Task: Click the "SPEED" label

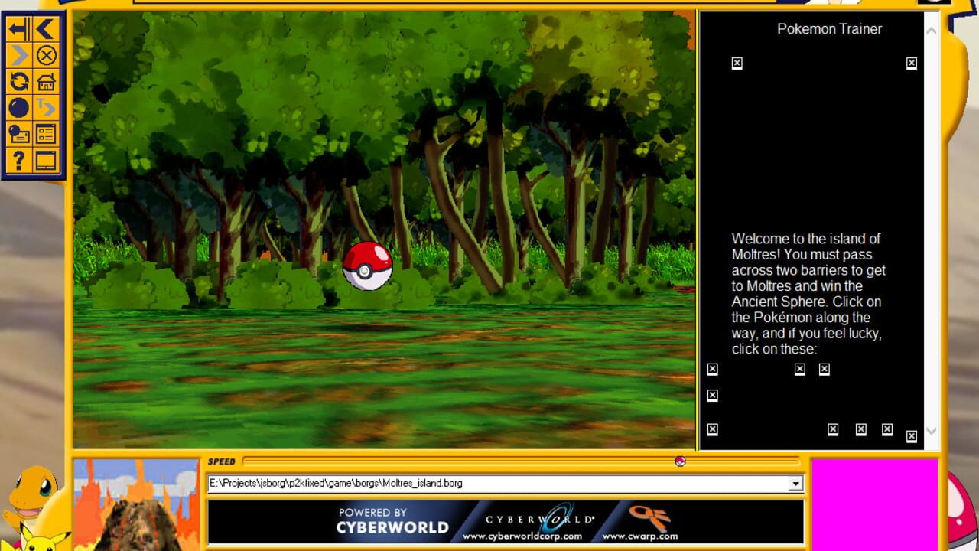Action: (222, 461)
